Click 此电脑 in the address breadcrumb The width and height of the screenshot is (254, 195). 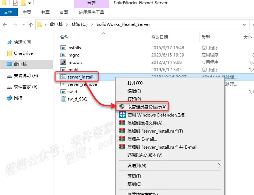pos(56,24)
